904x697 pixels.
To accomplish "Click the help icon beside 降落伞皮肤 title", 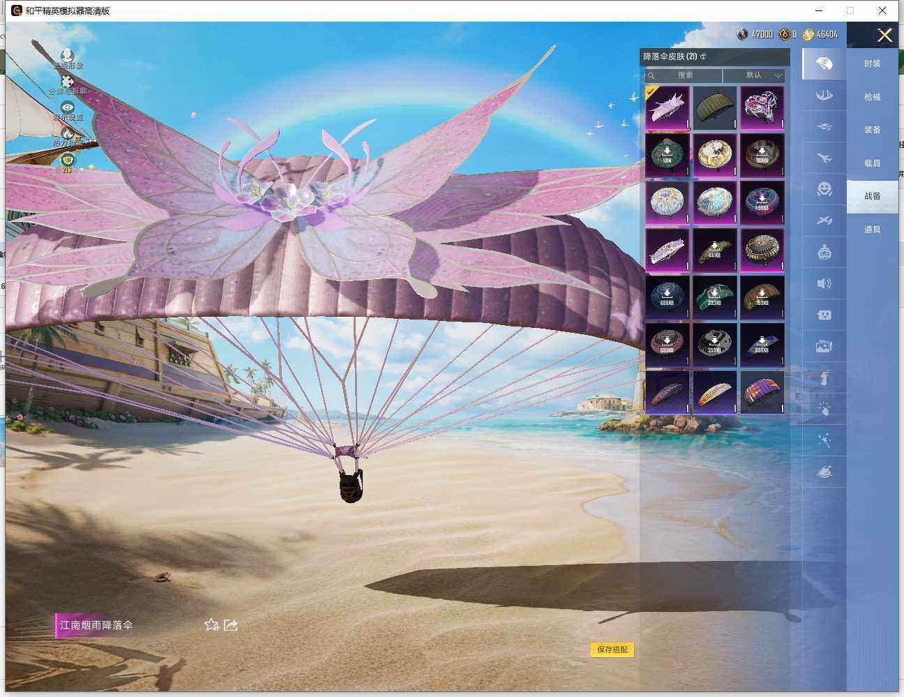I will point(703,57).
